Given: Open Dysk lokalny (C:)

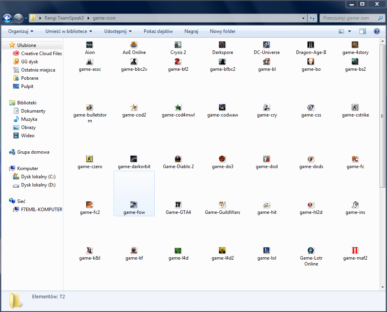Looking at the screenshot, I should pyautogui.click(x=34, y=177).
